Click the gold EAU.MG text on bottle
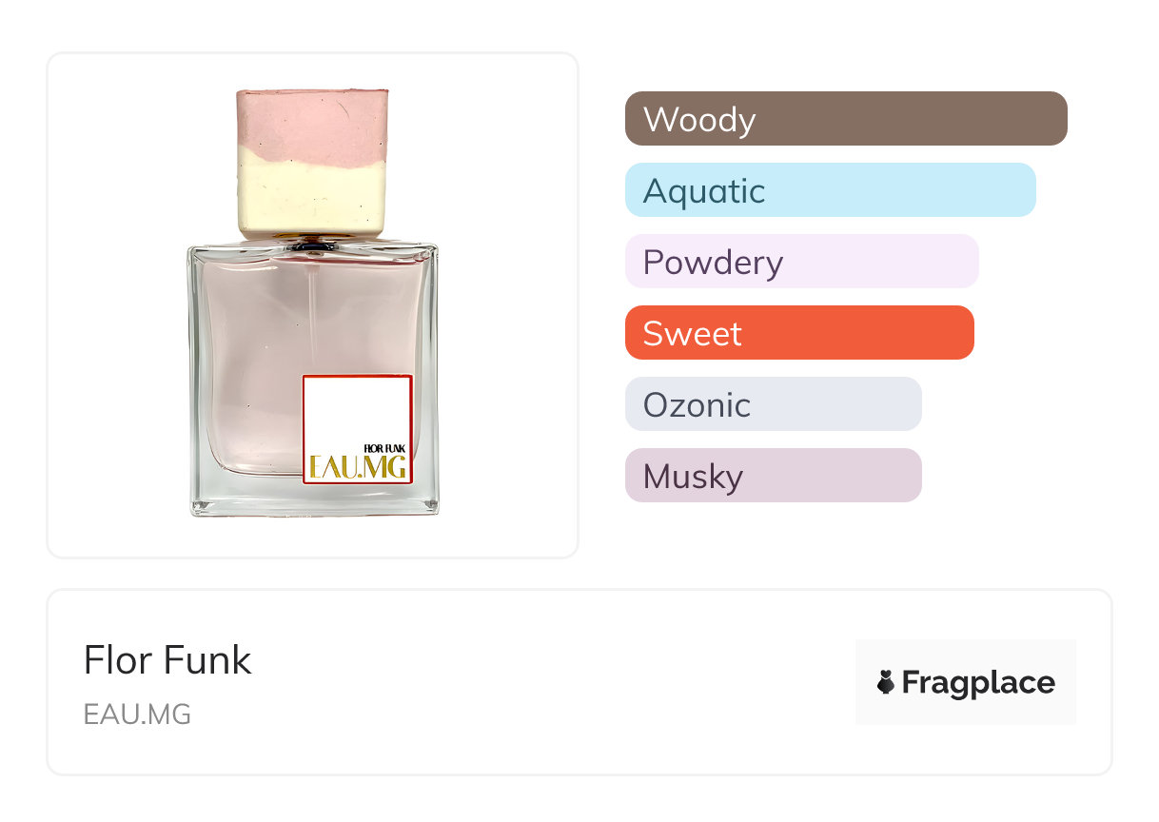 (358, 468)
